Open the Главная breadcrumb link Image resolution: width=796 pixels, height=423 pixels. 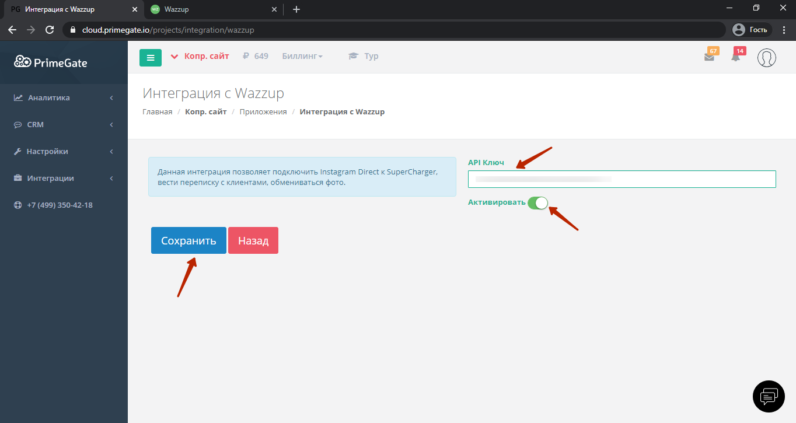[158, 111]
